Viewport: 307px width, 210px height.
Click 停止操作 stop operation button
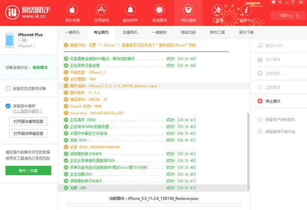[x=278, y=101]
